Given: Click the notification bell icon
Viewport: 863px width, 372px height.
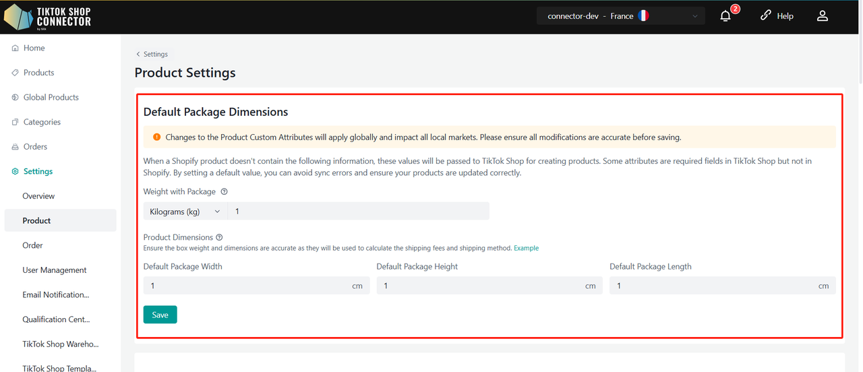Looking at the screenshot, I should 725,16.
